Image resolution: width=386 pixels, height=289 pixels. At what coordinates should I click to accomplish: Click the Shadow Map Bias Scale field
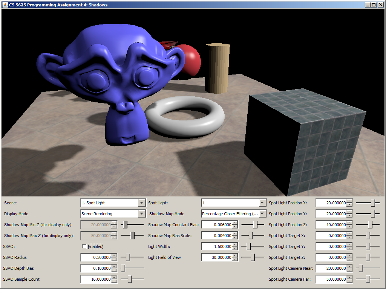click(217, 236)
